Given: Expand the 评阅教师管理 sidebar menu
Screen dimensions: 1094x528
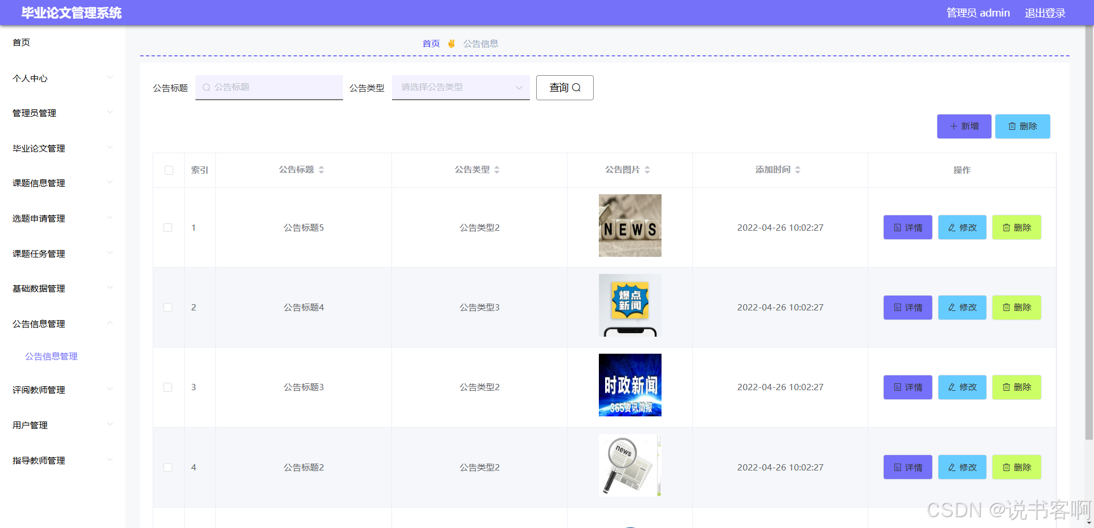Looking at the screenshot, I should pos(63,390).
